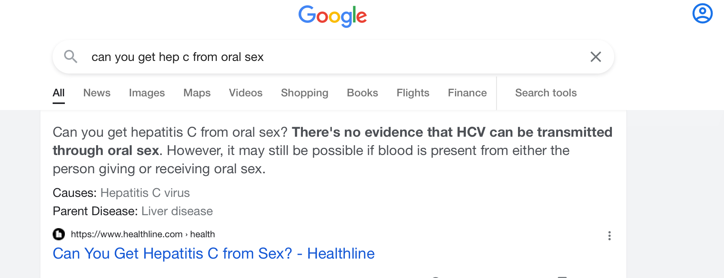Open the three-dot menu for Healthline result
Screen dimensions: 724x278
(609, 236)
